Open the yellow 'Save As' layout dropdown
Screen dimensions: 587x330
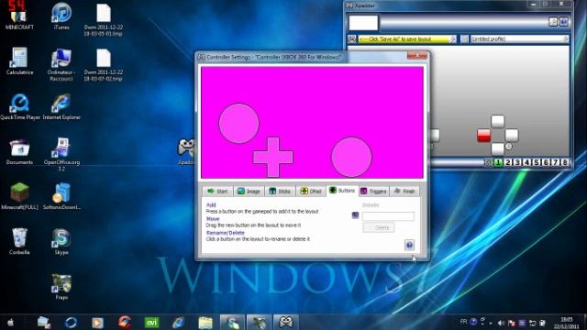pos(407,38)
